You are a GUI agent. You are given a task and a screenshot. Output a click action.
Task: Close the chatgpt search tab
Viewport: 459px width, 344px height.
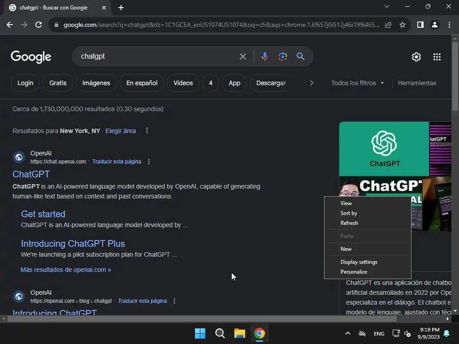(x=104, y=8)
